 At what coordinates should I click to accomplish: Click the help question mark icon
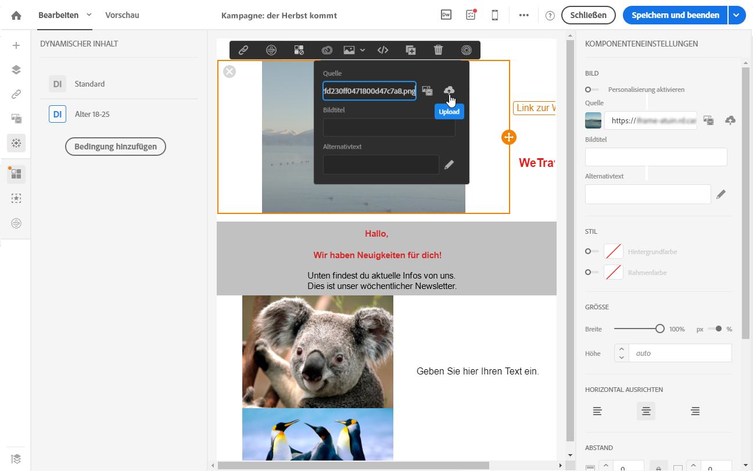pos(550,16)
